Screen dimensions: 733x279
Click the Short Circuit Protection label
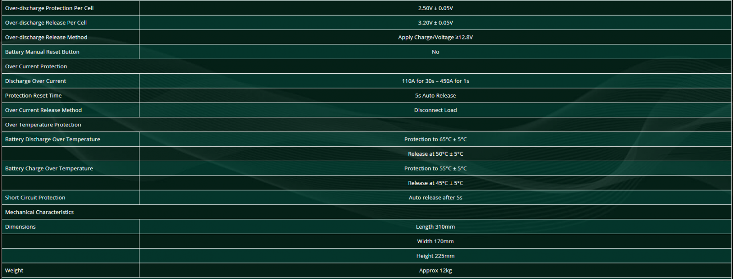(x=35, y=198)
